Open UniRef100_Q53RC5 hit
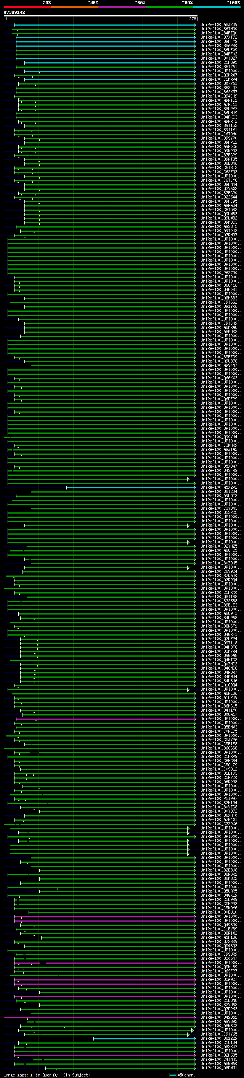The height and width of the screenshot is (1078, 244). tap(219, 513)
